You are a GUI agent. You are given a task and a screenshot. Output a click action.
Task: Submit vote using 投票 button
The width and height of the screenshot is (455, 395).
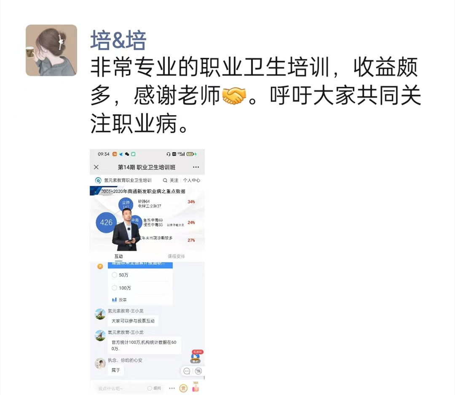[119, 299]
